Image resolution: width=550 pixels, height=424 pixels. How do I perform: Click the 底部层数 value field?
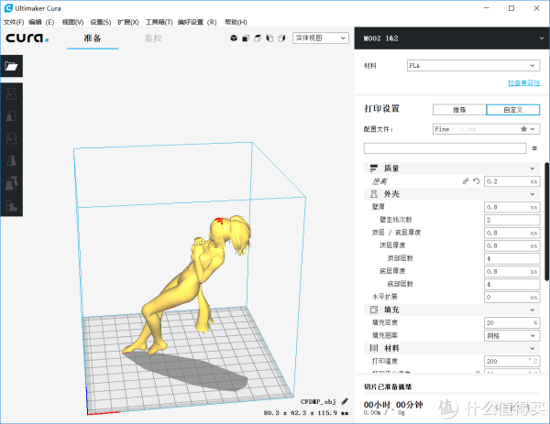(511, 284)
